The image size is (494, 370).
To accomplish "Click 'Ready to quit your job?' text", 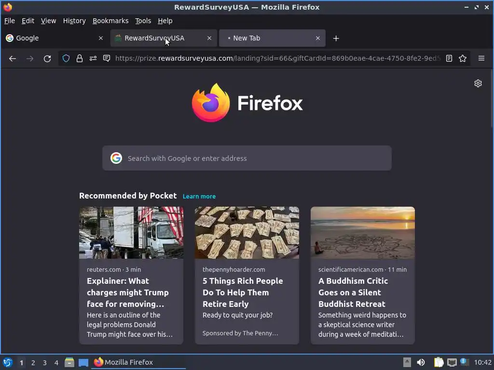I will (x=237, y=315).
